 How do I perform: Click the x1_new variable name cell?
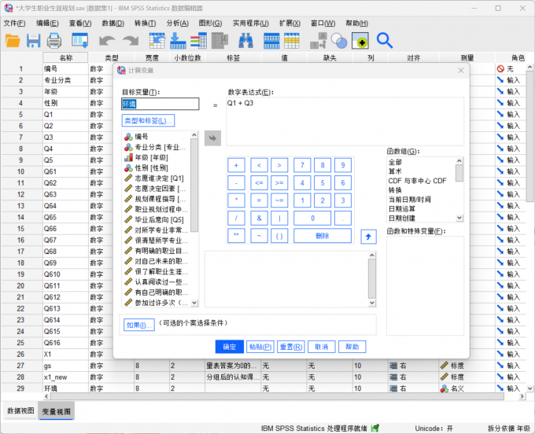coord(65,377)
